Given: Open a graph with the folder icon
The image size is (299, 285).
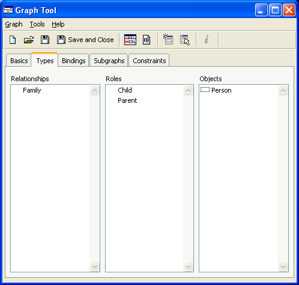Looking at the screenshot, I should pos(29,40).
